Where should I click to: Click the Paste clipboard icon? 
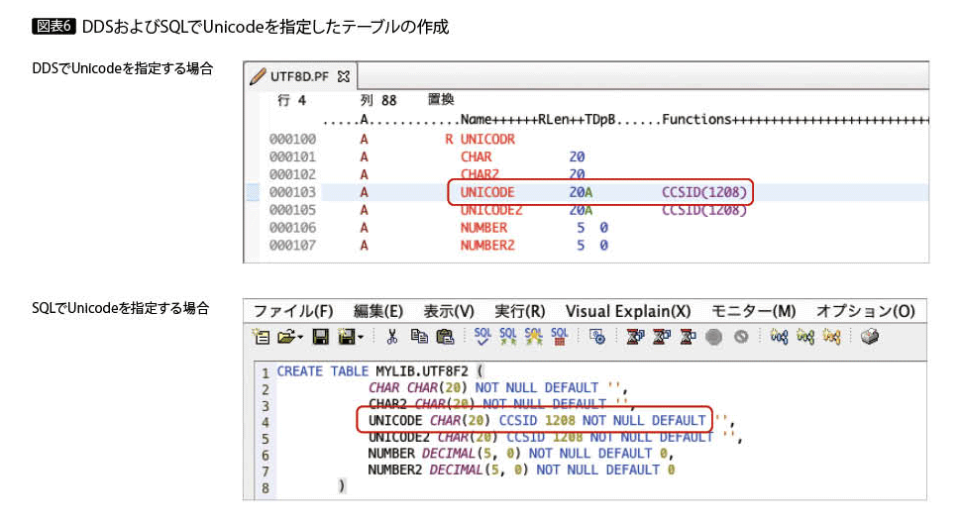tap(445, 338)
